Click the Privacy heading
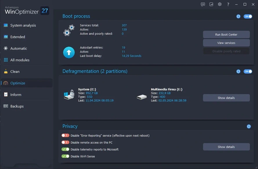The height and width of the screenshot is (169, 258). [x=70, y=126]
